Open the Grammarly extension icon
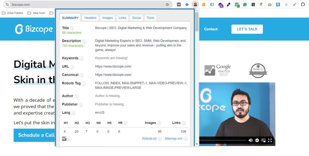 245,5
